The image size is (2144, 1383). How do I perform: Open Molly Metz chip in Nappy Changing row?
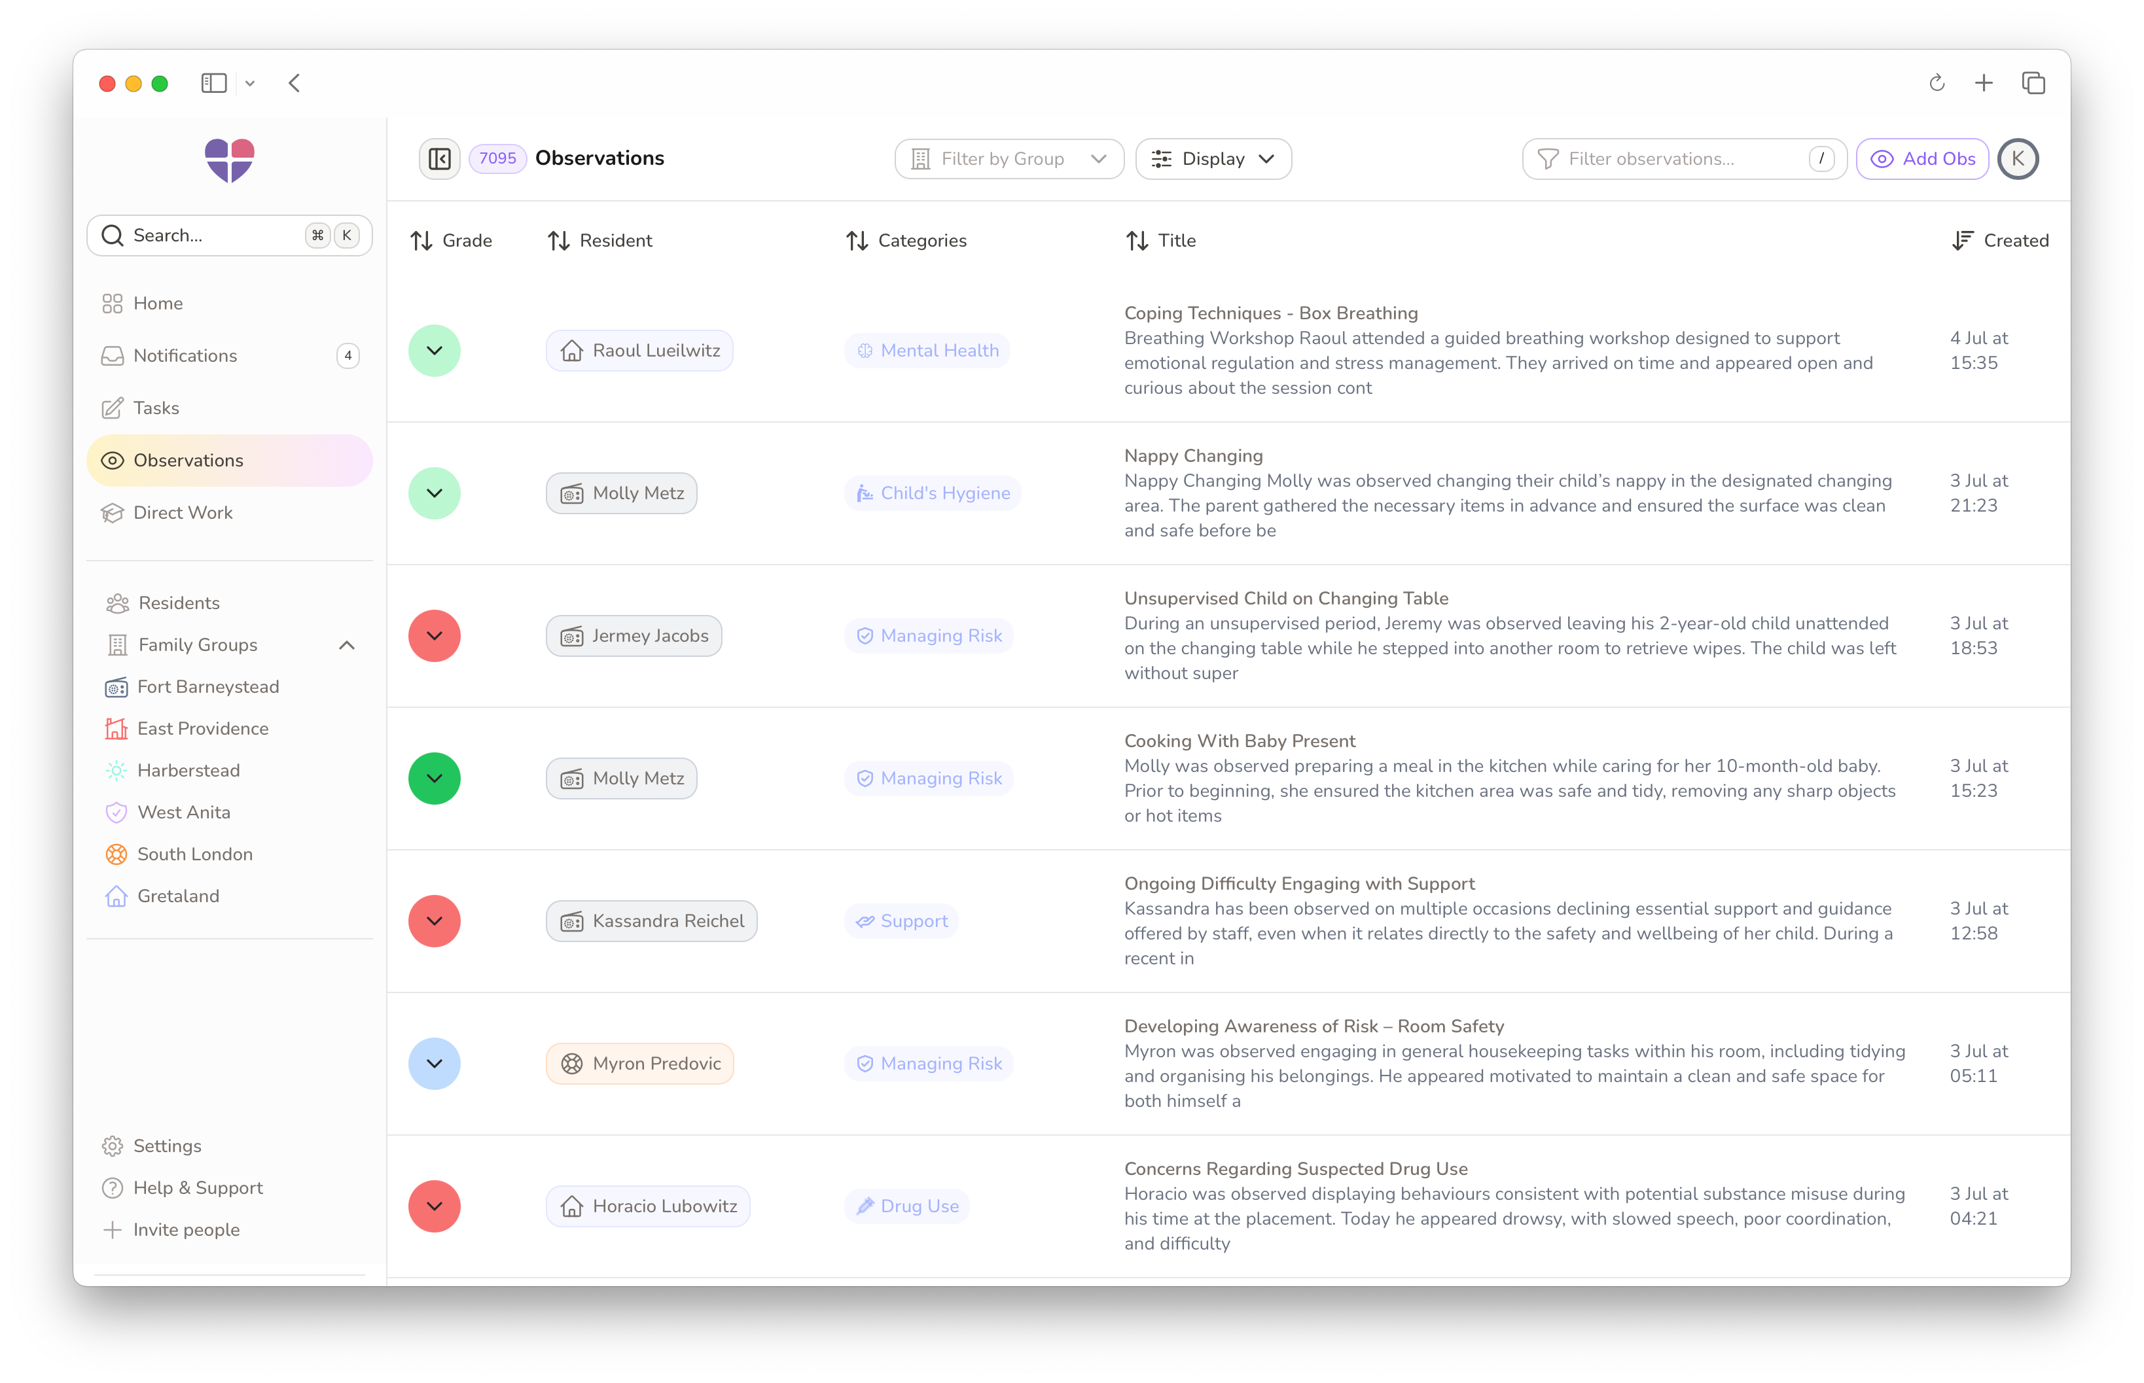click(x=622, y=493)
